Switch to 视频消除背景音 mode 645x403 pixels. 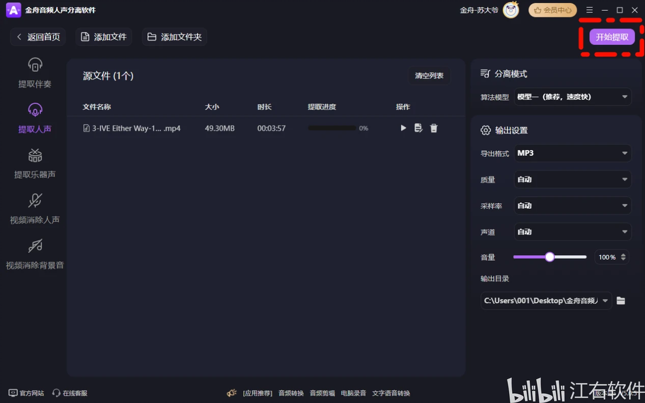click(35, 254)
